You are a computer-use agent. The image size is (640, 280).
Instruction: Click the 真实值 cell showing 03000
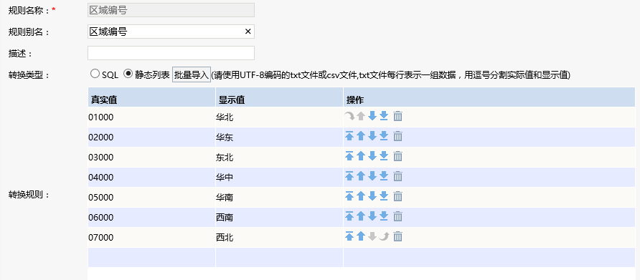[x=151, y=158]
